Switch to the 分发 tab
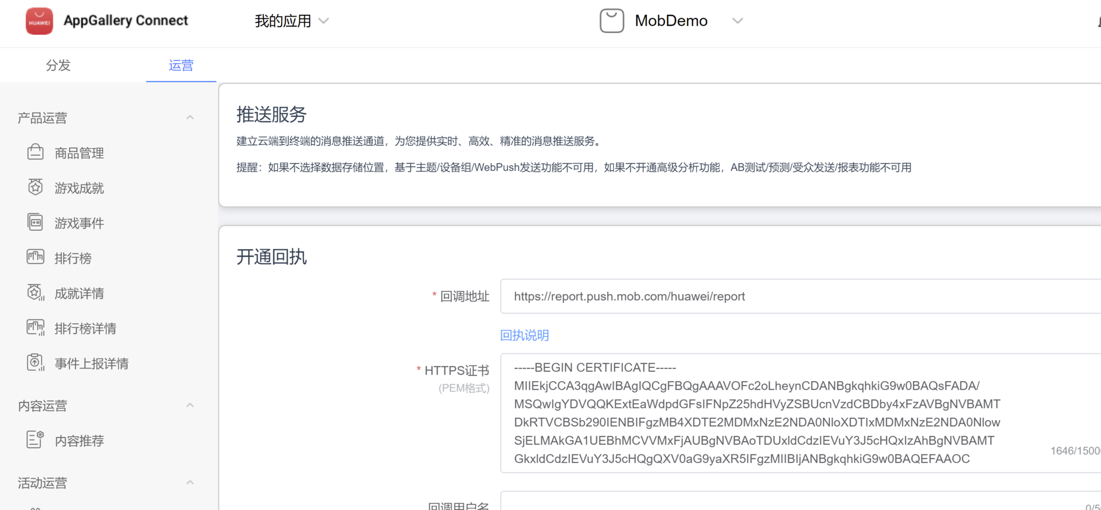The height and width of the screenshot is (510, 1101). pyautogui.click(x=58, y=65)
